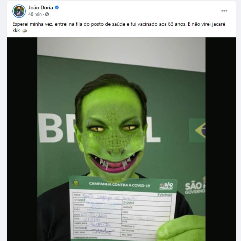
Task: Click the São Paulo Governo backdrop logo
Action: pyautogui.click(x=195, y=188)
